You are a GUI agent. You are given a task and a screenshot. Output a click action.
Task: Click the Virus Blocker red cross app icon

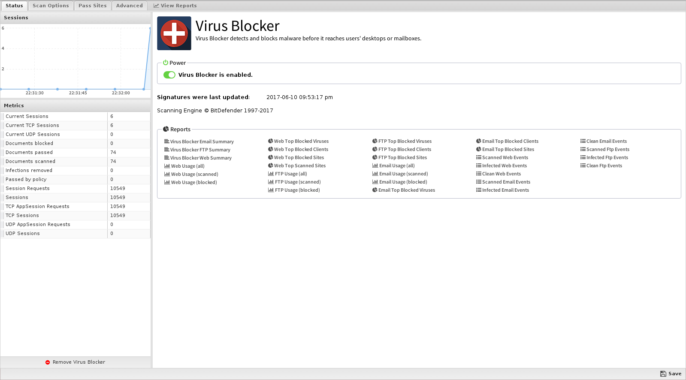point(174,33)
